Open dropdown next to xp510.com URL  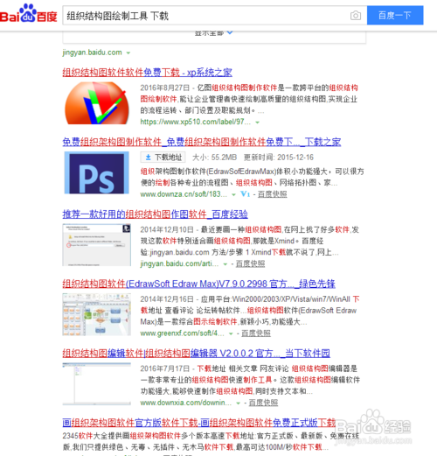(x=257, y=123)
